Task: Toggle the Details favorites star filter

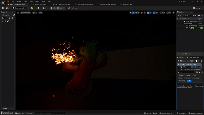Action: point(200,72)
